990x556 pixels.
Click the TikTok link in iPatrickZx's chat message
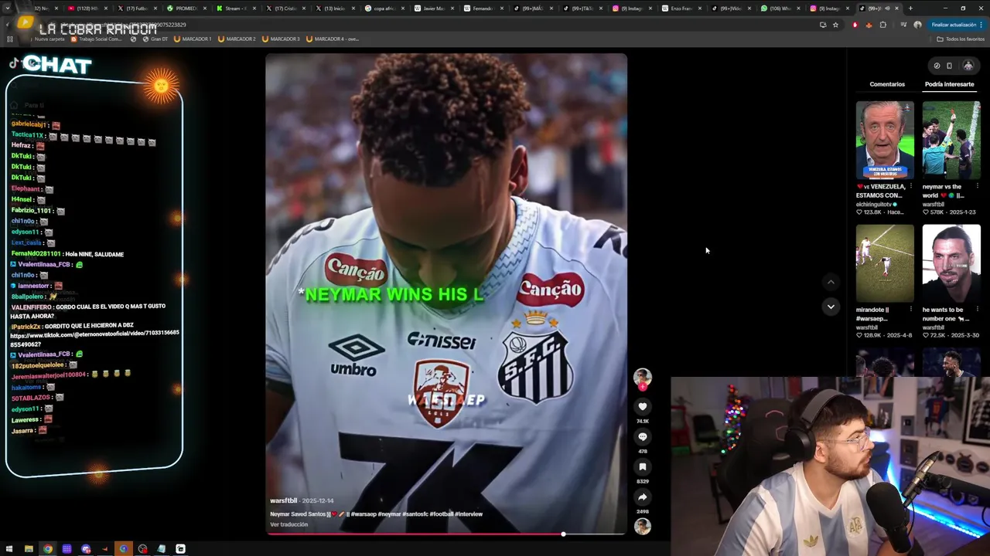pos(95,338)
